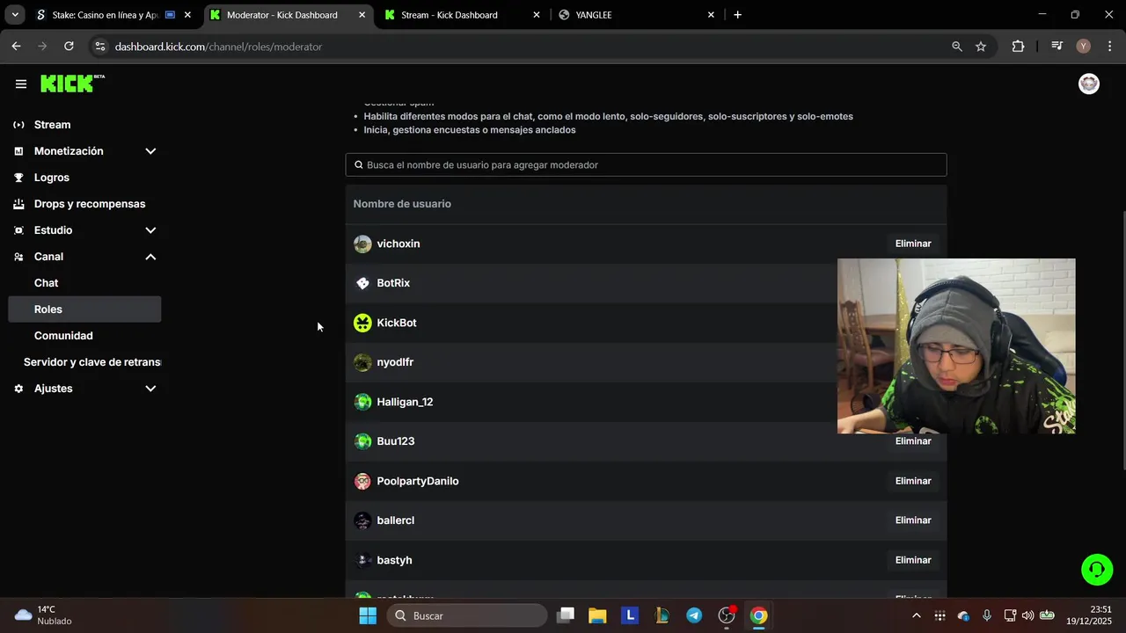This screenshot has height=633, width=1126.
Task: Show hidden system tray icons
Action: point(916,615)
